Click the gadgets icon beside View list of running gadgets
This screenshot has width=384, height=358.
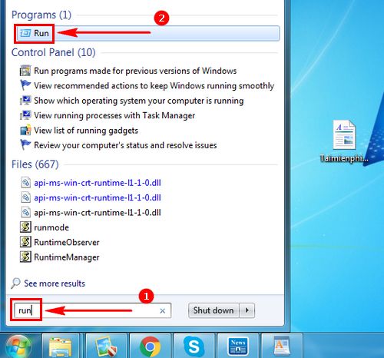coord(25,130)
